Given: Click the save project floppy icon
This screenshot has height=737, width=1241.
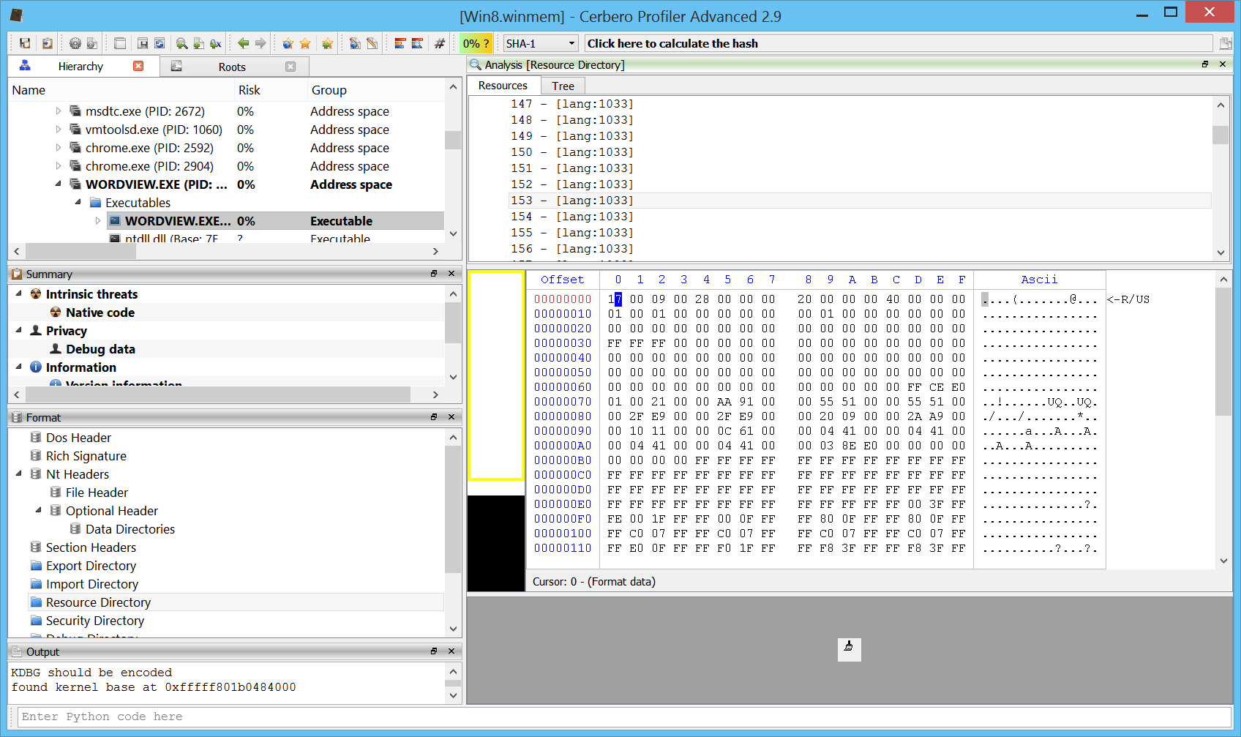Looking at the screenshot, I should (25, 43).
